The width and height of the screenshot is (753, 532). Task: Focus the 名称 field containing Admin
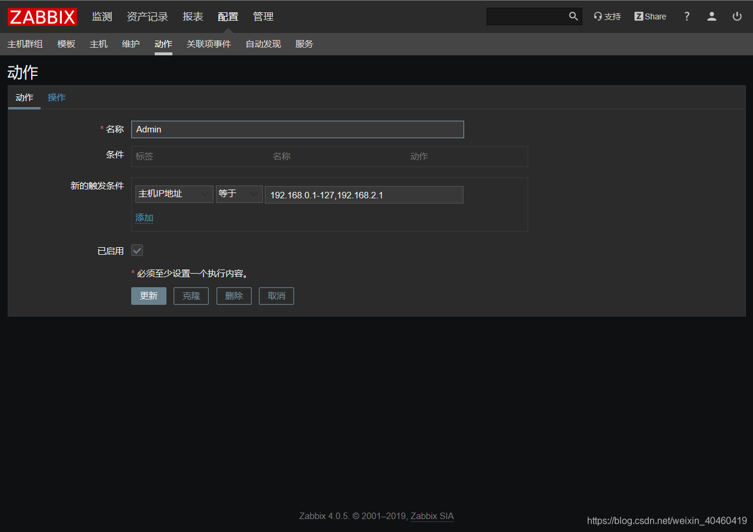298,129
